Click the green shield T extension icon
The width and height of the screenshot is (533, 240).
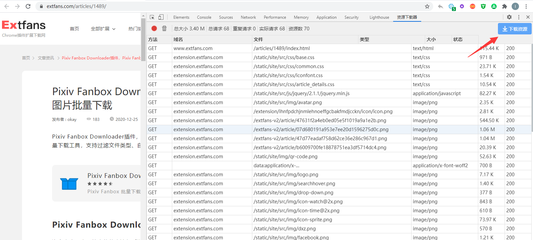(x=483, y=6)
